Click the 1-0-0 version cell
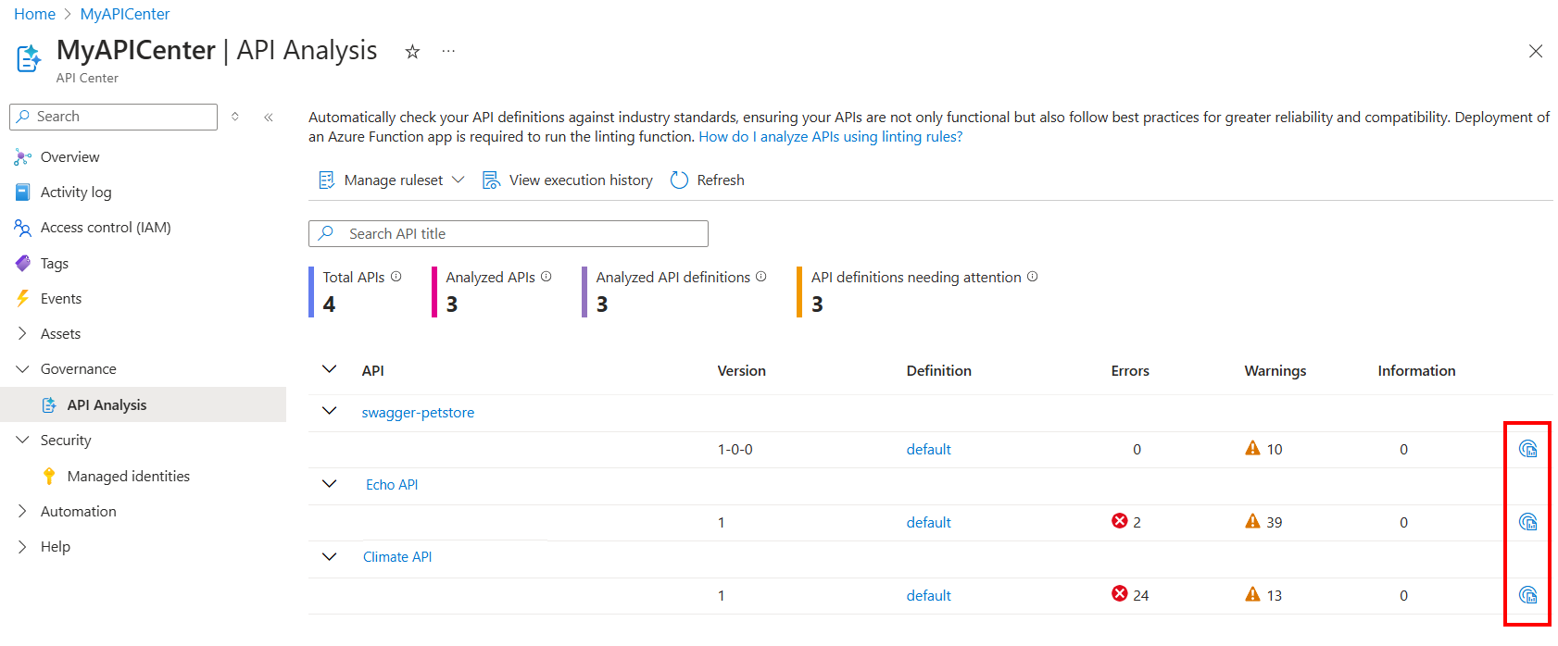1558x646 pixels. [x=735, y=450]
